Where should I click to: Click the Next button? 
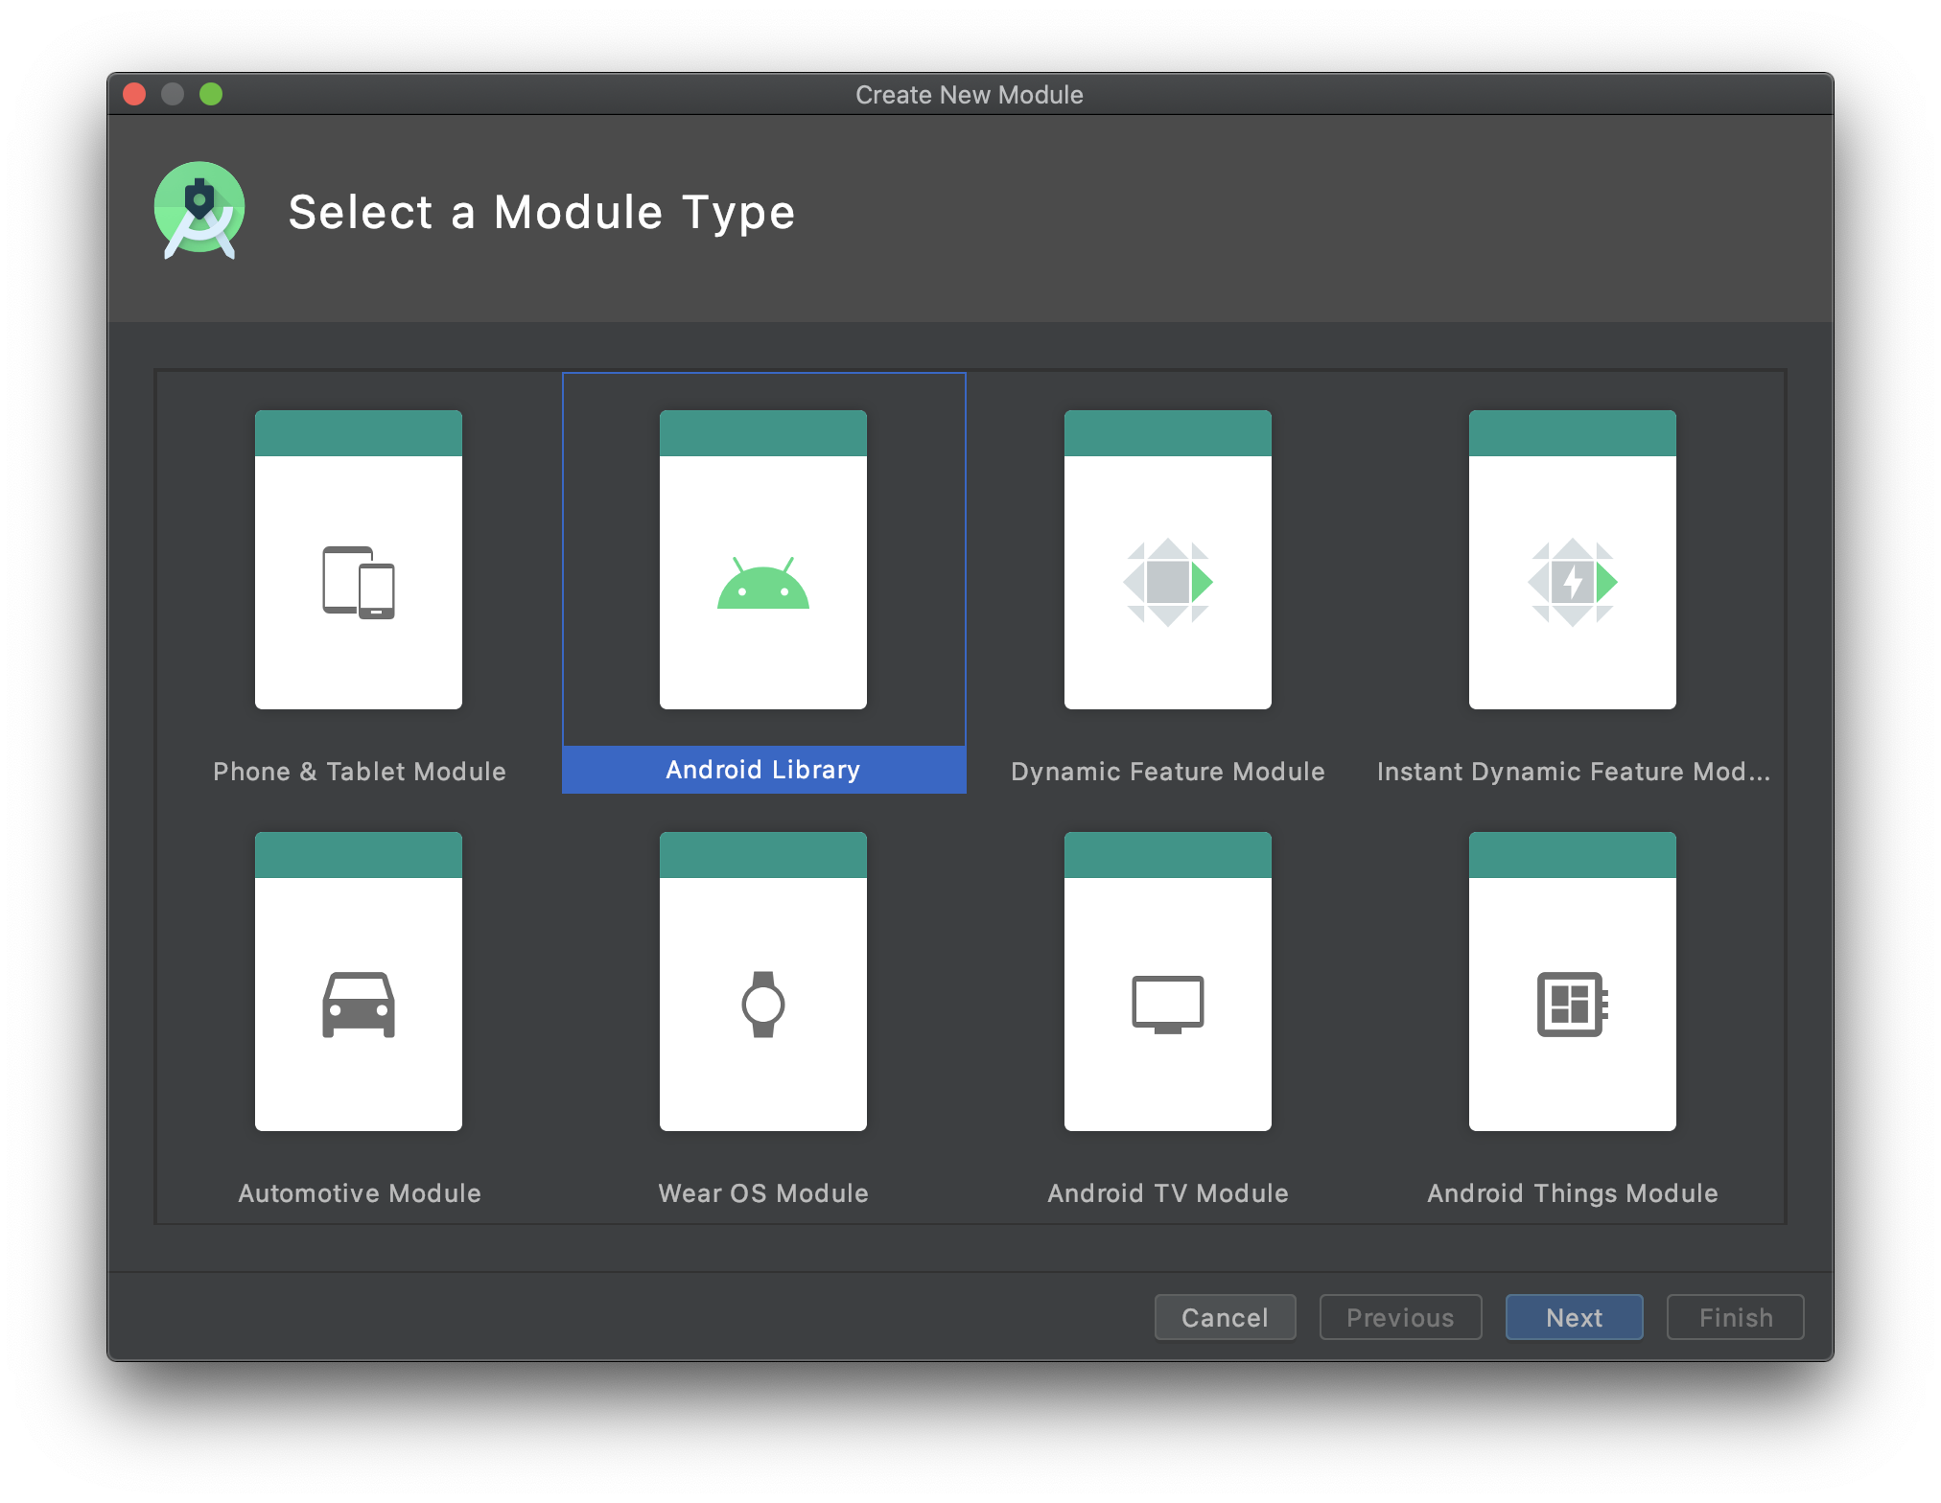point(1574,1317)
